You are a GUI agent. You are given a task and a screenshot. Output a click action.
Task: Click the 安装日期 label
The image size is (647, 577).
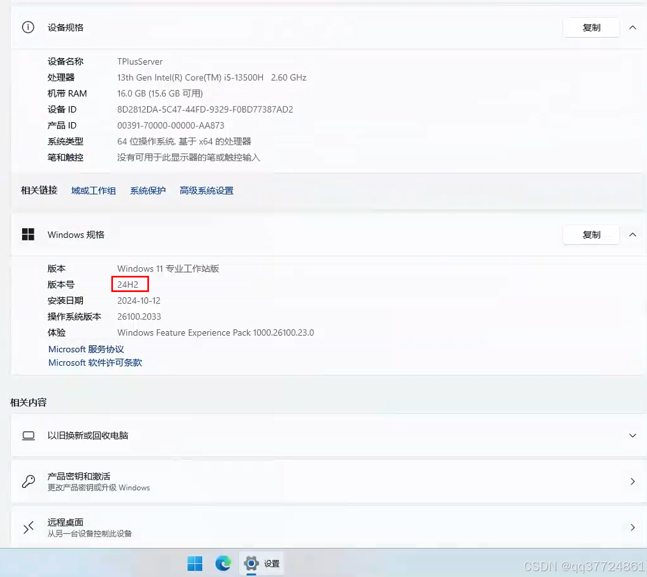[x=66, y=301]
